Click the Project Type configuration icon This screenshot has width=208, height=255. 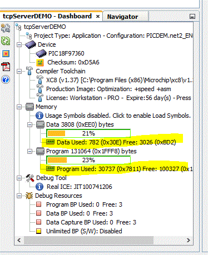pos(29,36)
